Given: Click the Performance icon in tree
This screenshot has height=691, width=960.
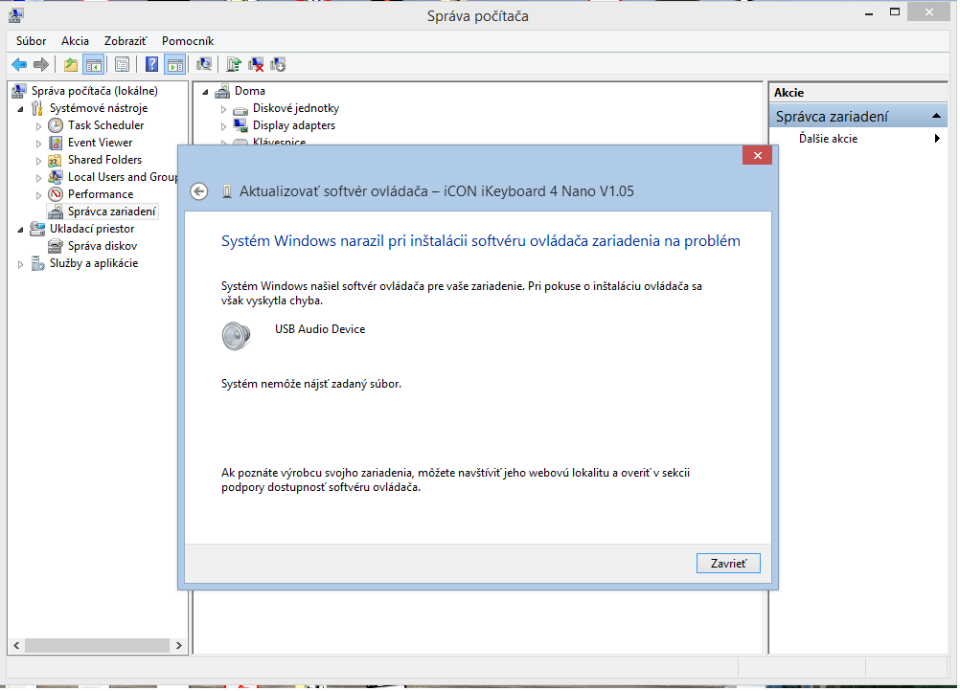Looking at the screenshot, I should click(56, 194).
